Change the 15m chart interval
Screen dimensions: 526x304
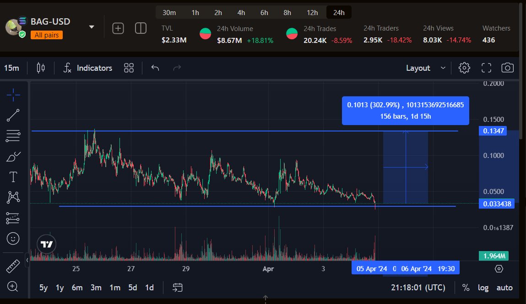tap(11, 68)
